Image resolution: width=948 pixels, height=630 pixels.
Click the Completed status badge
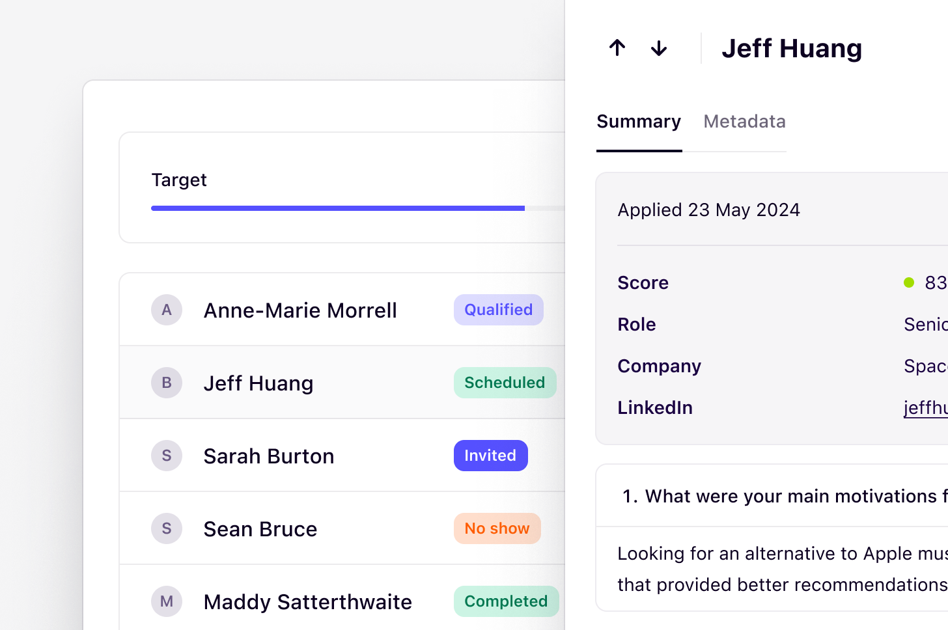(506, 601)
